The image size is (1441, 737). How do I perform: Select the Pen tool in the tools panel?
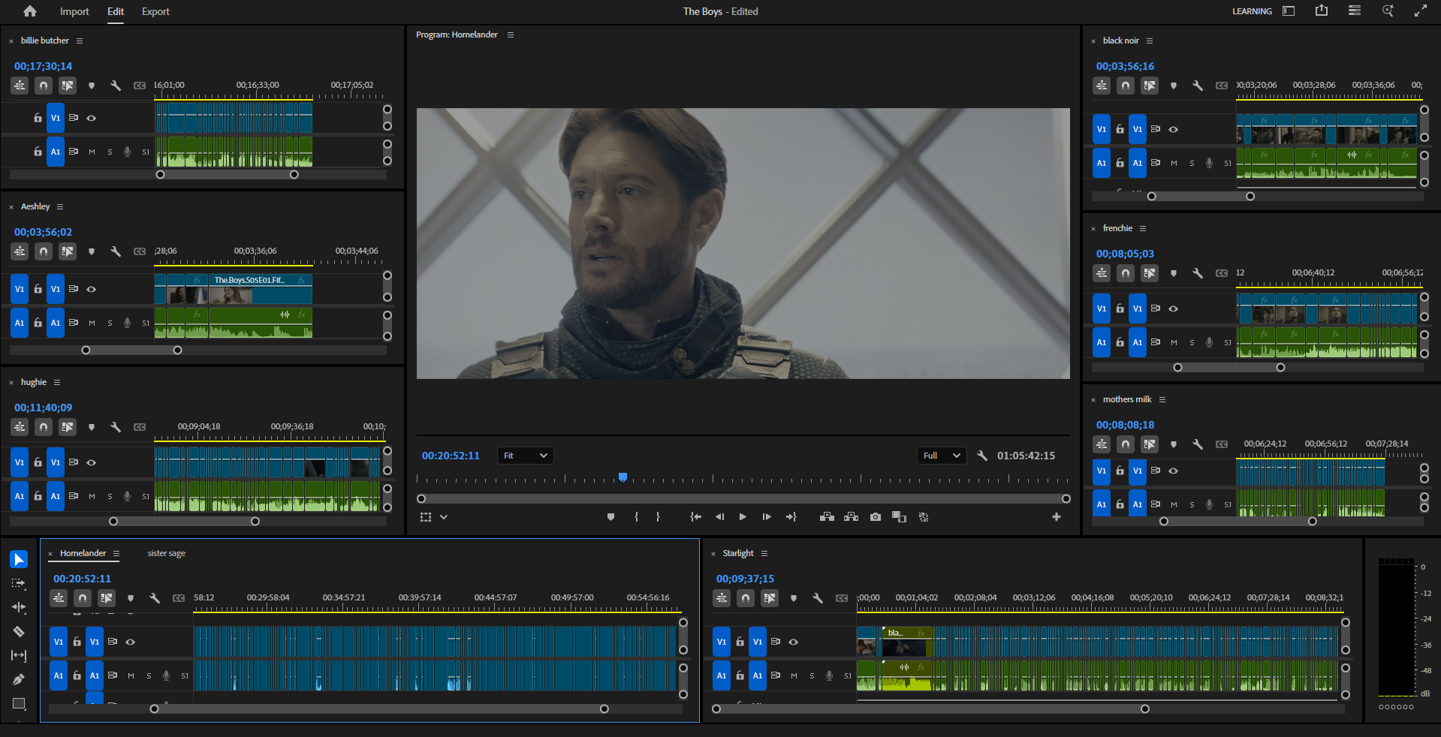pos(19,680)
